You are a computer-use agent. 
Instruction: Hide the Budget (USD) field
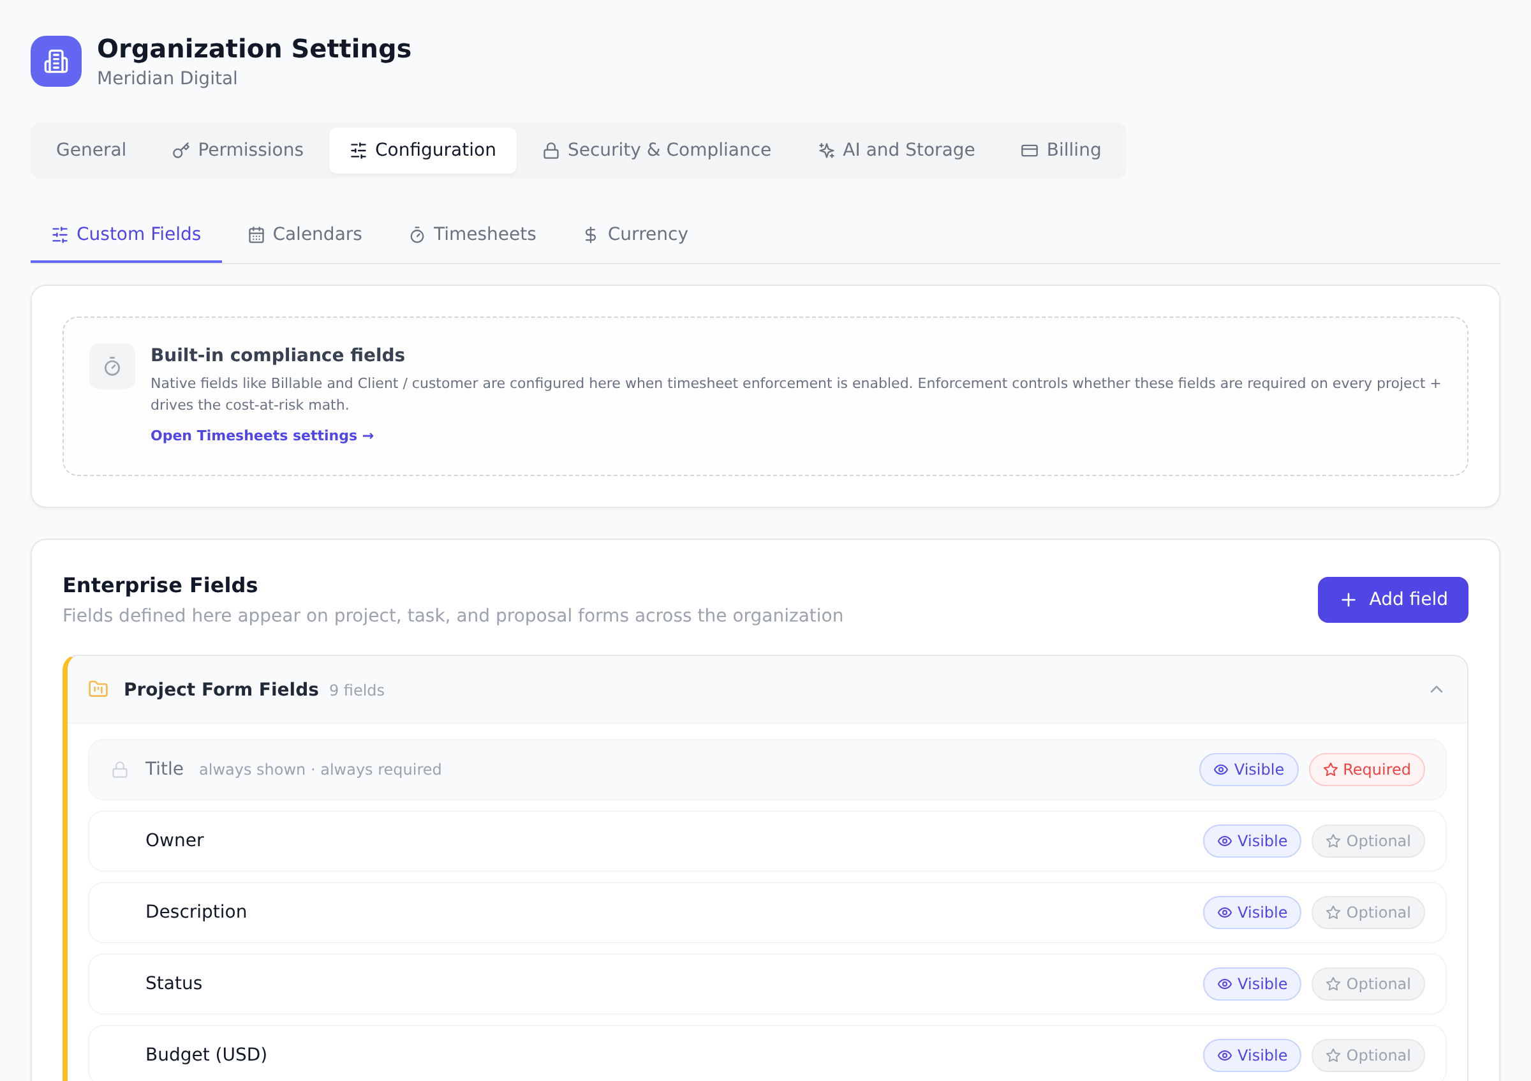(x=1252, y=1055)
